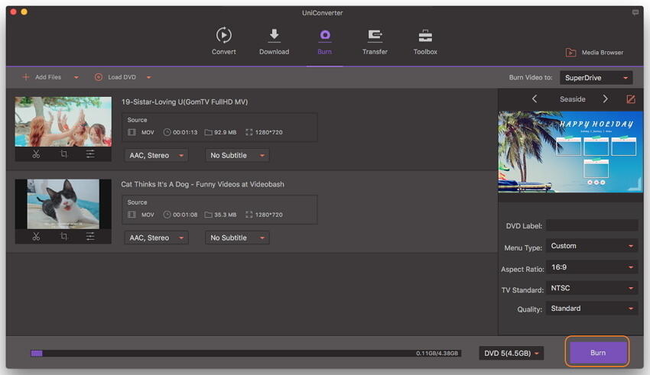Click the red Load DVD disc icon
This screenshot has height=375, width=650.
point(99,77)
